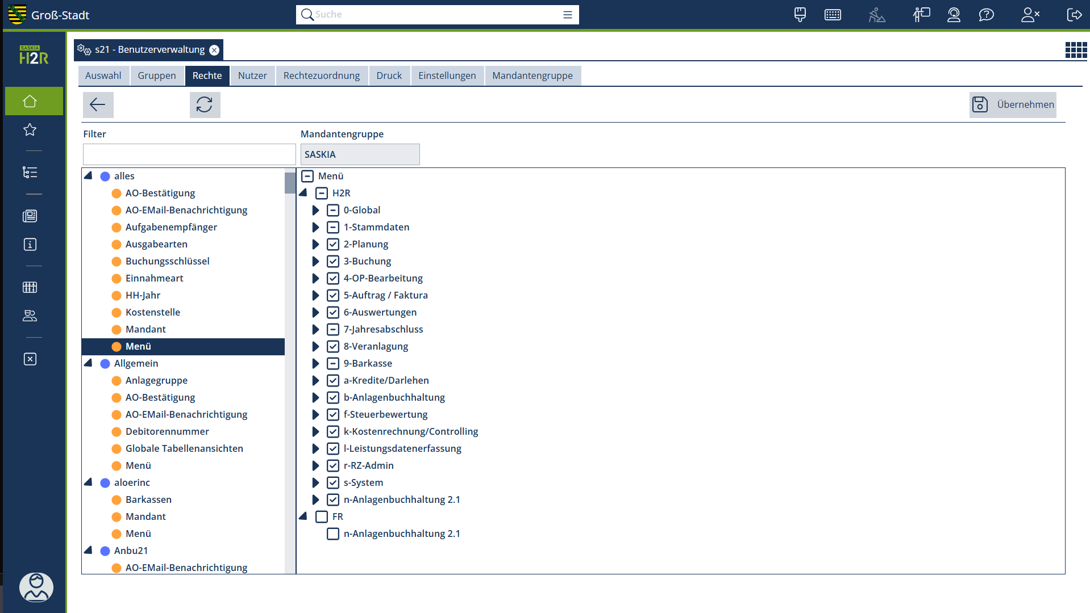Switch to the Gruppen tab
Image resolution: width=1090 pixels, height=613 pixels.
(x=156, y=75)
